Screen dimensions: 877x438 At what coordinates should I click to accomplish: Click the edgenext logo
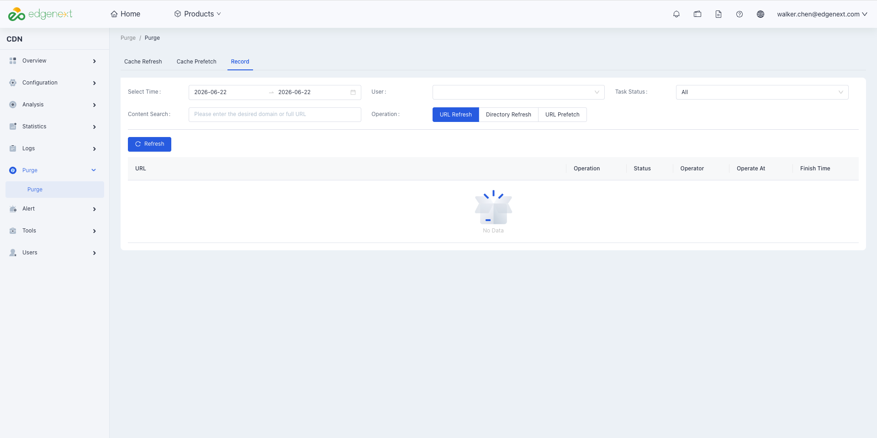tap(40, 14)
